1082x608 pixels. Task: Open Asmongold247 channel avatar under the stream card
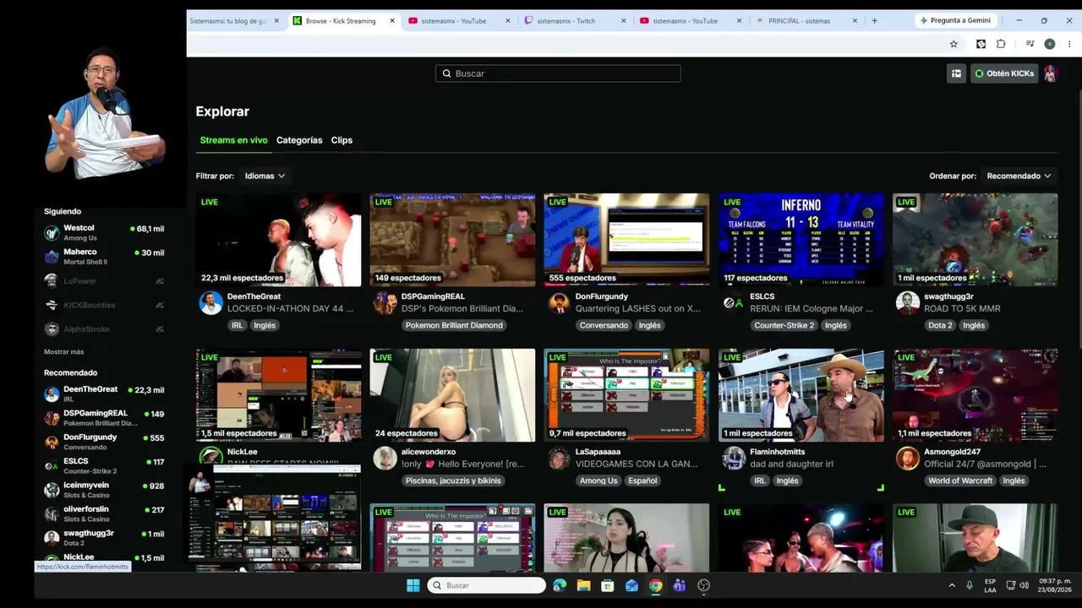[x=907, y=459]
